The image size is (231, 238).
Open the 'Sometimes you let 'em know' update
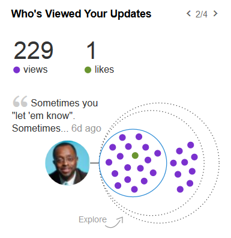pyautogui.click(x=55, y=115)
